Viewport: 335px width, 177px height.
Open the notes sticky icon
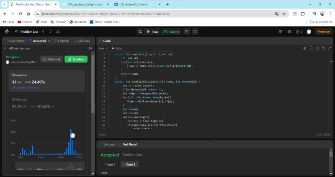195,31
